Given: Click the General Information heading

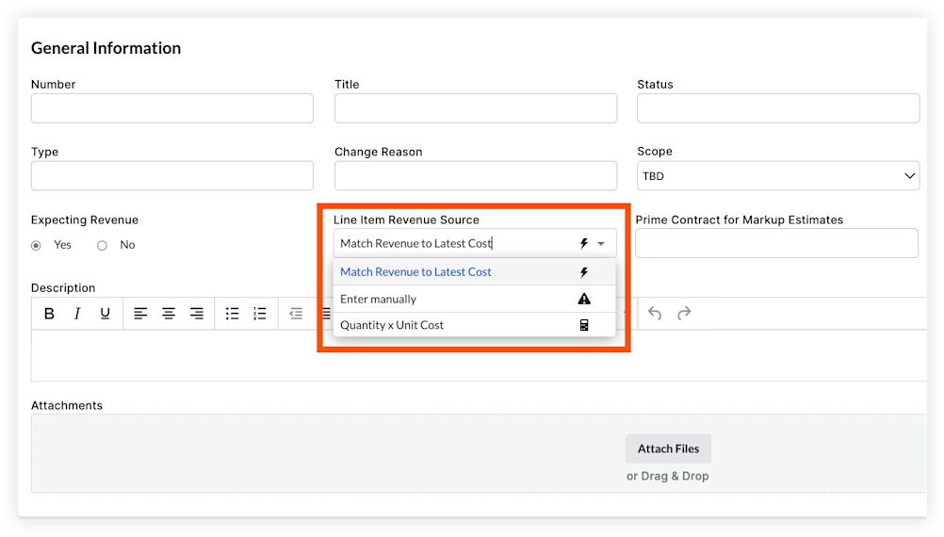Looking at the screenshot, I should [106, 48].
